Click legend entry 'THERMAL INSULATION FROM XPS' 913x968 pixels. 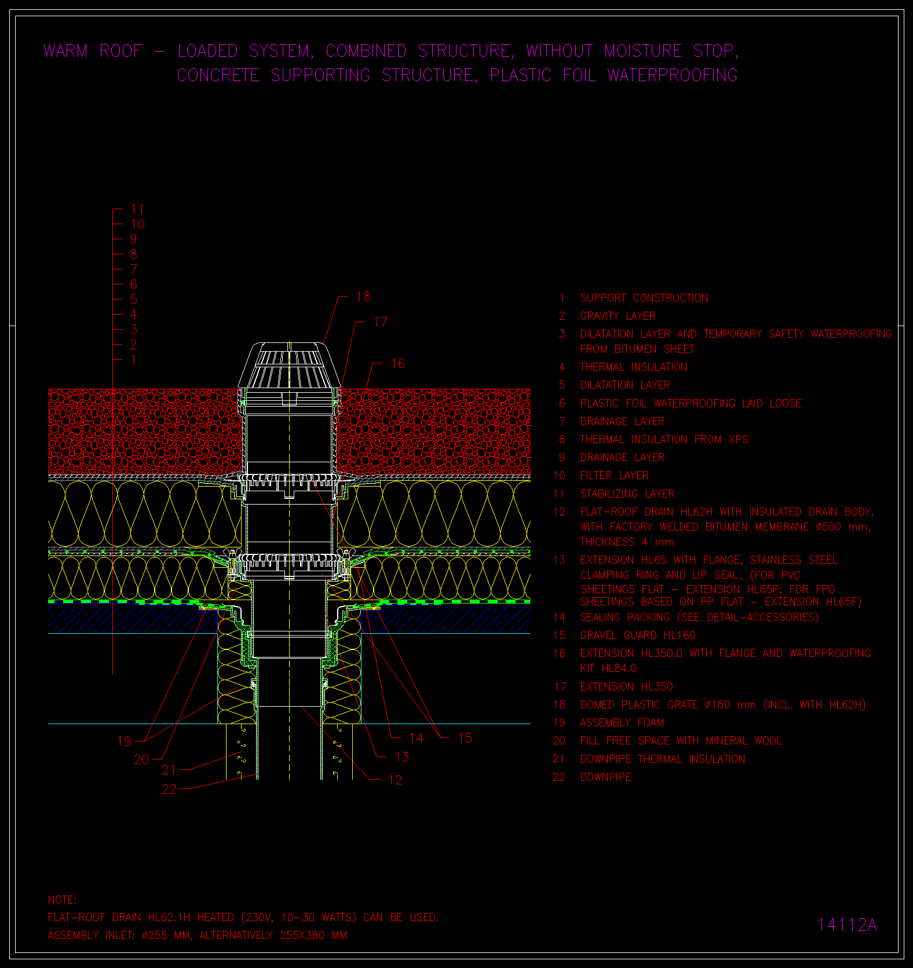(x=664, y=440)
